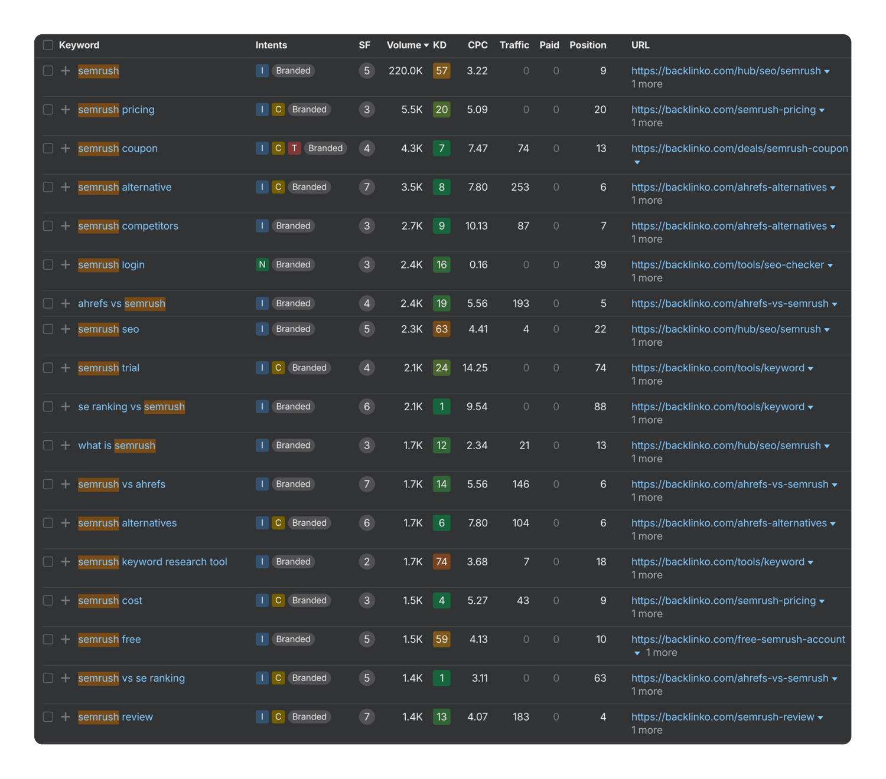
Task: Select the 'semrush review' row checkbox
Action: point(48,717)
